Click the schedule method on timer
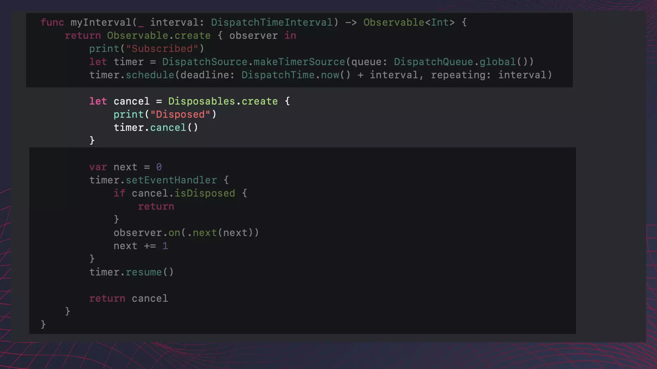This screenshot has width=657, height=369. click(x=150, y=75)
